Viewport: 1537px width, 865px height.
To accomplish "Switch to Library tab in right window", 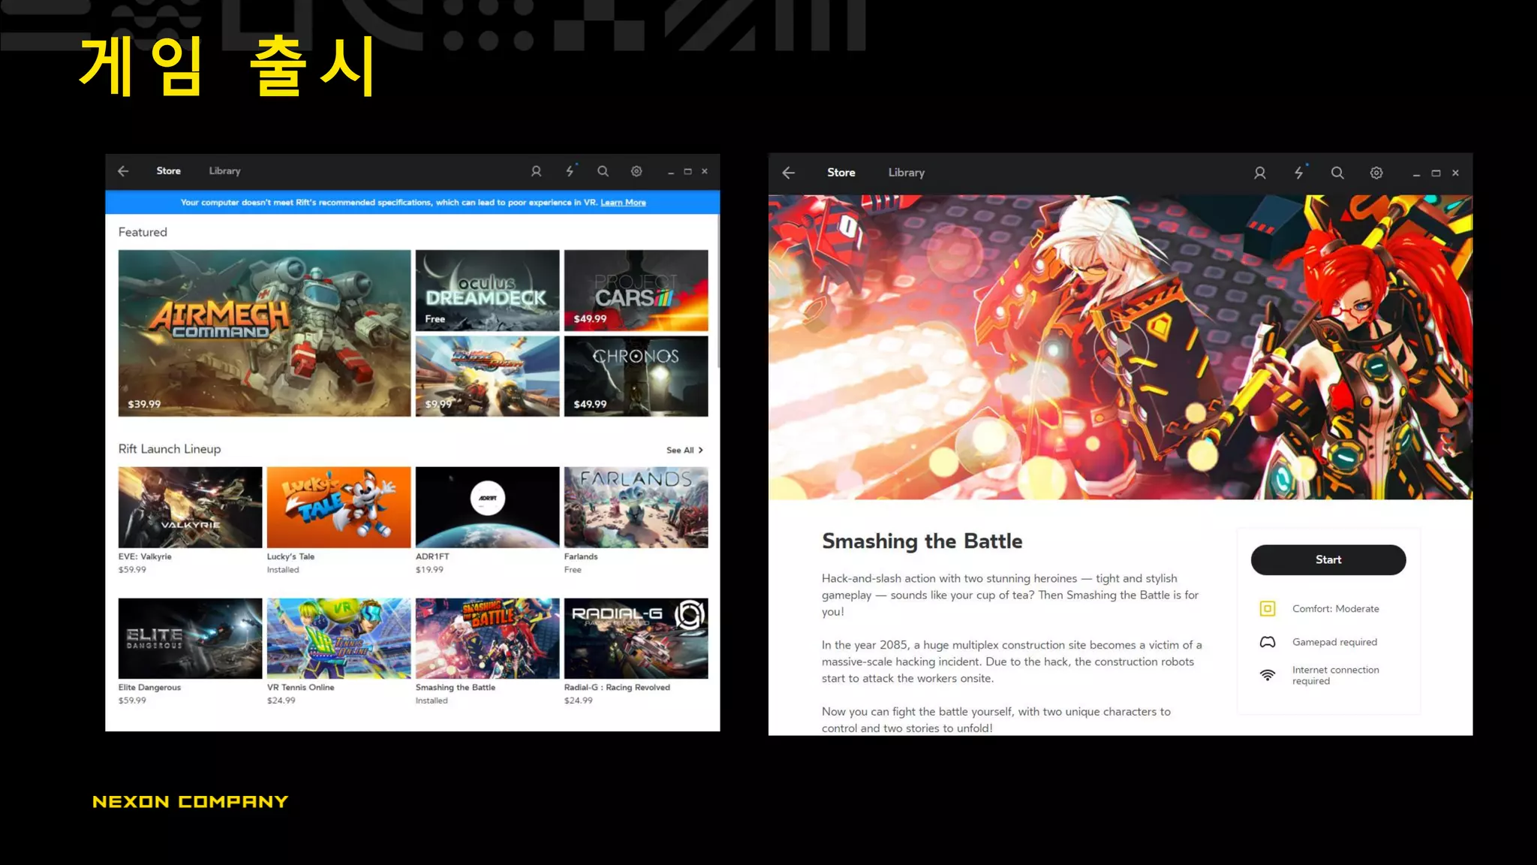I will [906, 173].
